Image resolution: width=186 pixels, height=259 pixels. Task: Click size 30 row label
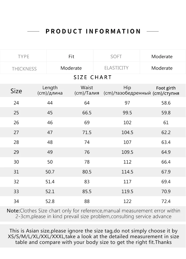[x=16, y=162]
